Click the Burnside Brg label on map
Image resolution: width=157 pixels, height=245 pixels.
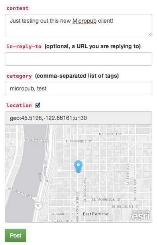pyautogui.click(x=37, y=141)
